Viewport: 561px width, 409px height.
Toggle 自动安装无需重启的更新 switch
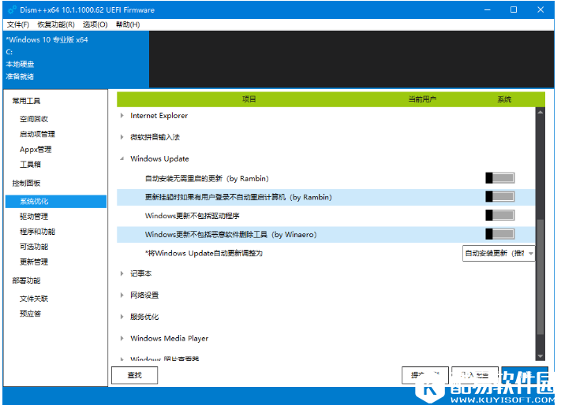pyautogui.click(x=499, y=178)
